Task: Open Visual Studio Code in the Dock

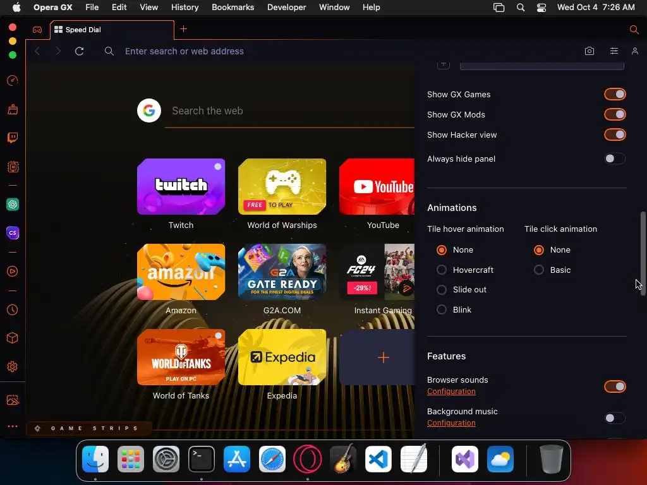Action: click(378, 459)
